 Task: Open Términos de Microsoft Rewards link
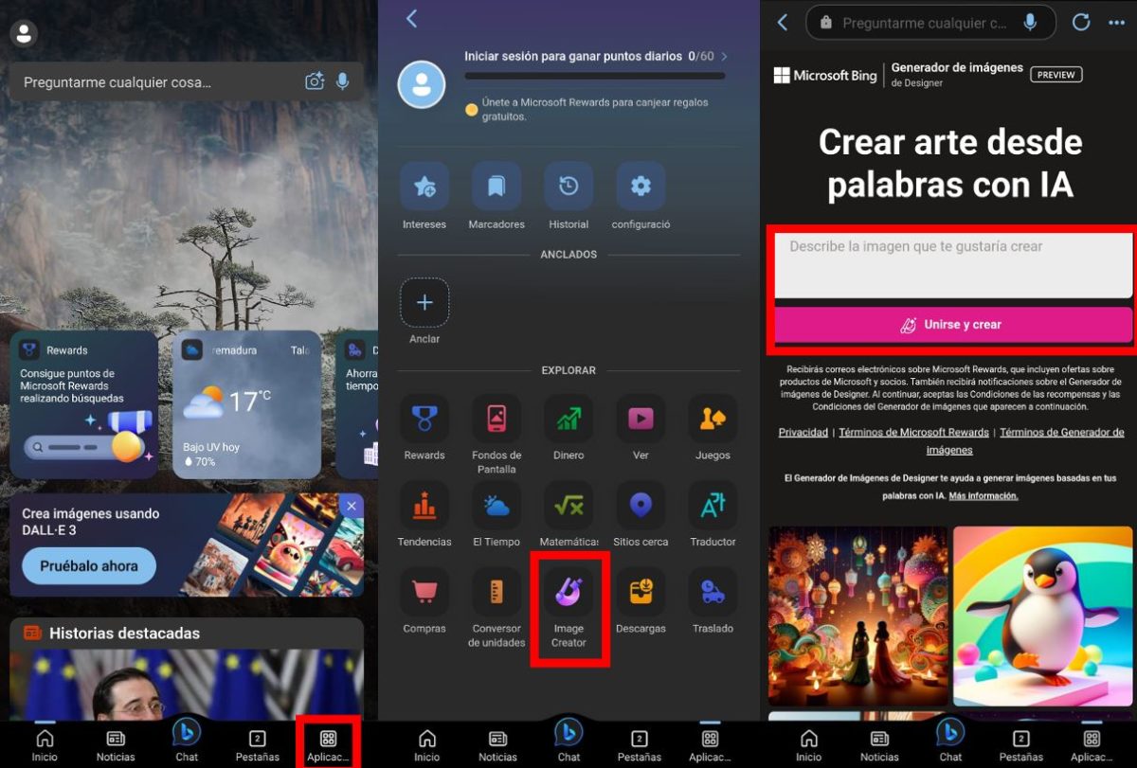(x=913, y=432)
